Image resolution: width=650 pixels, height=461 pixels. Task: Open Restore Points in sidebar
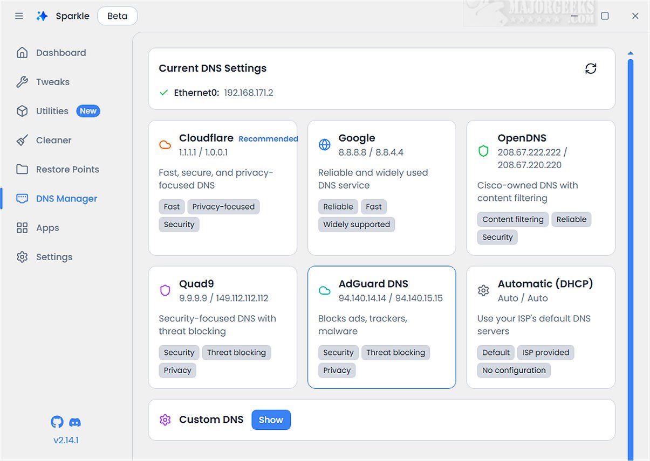(67, 169)
